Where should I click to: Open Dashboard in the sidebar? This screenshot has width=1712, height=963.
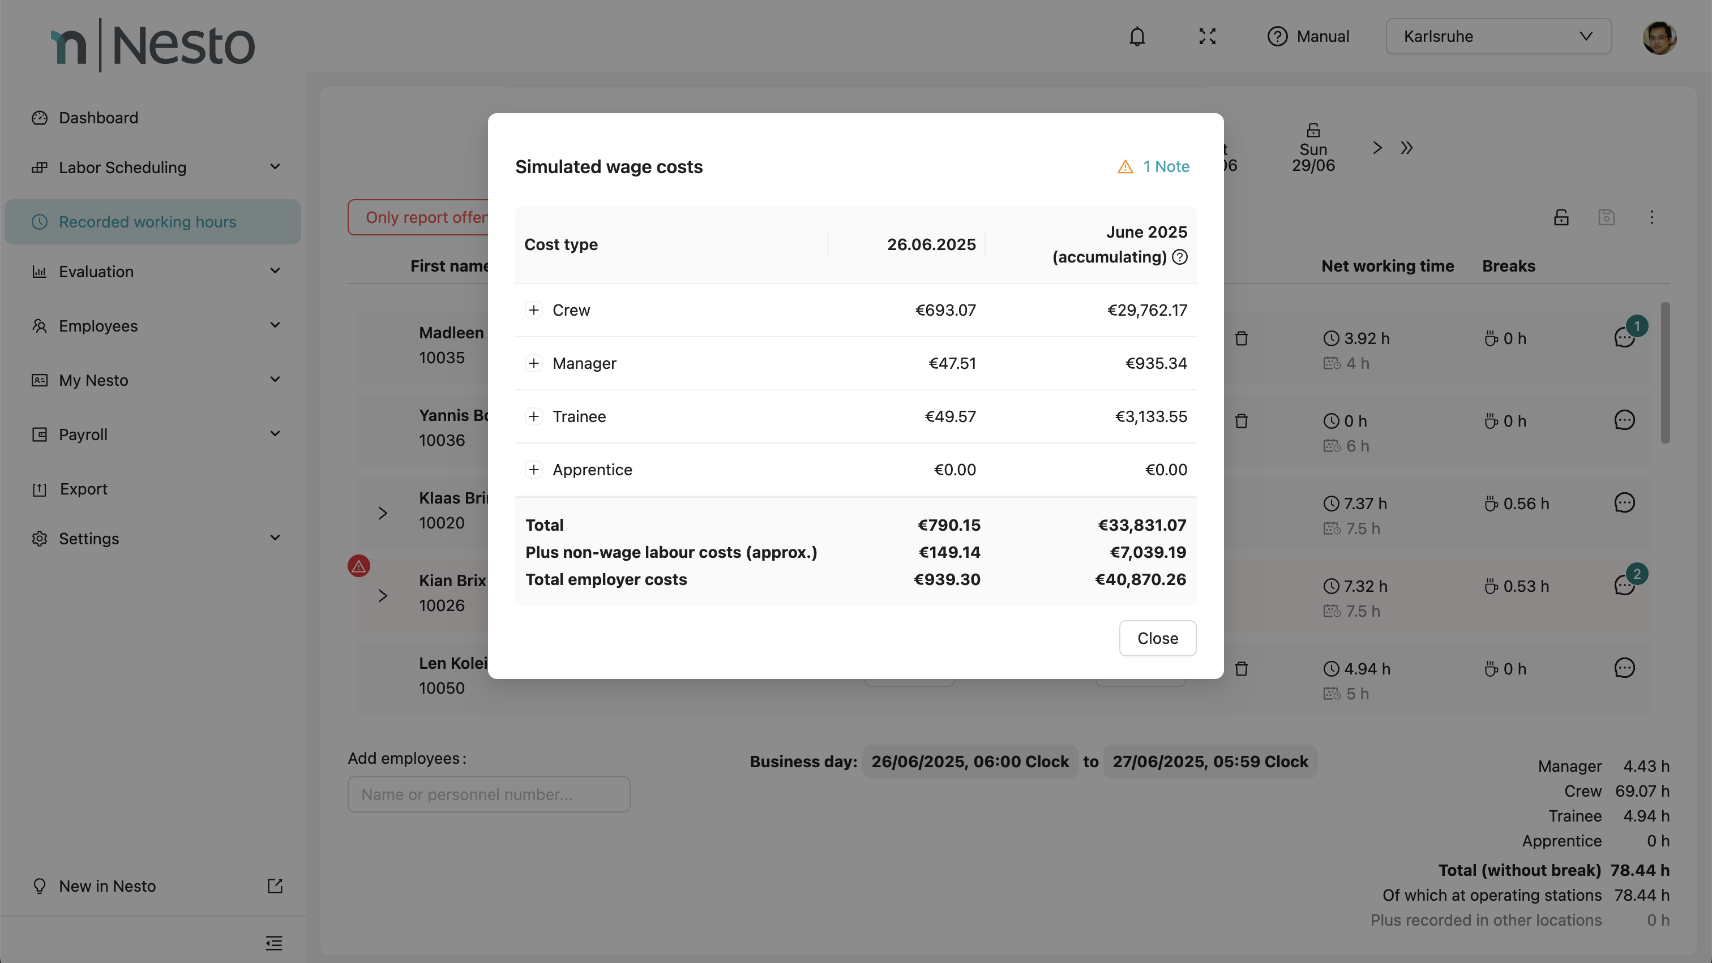click(99, 118)
